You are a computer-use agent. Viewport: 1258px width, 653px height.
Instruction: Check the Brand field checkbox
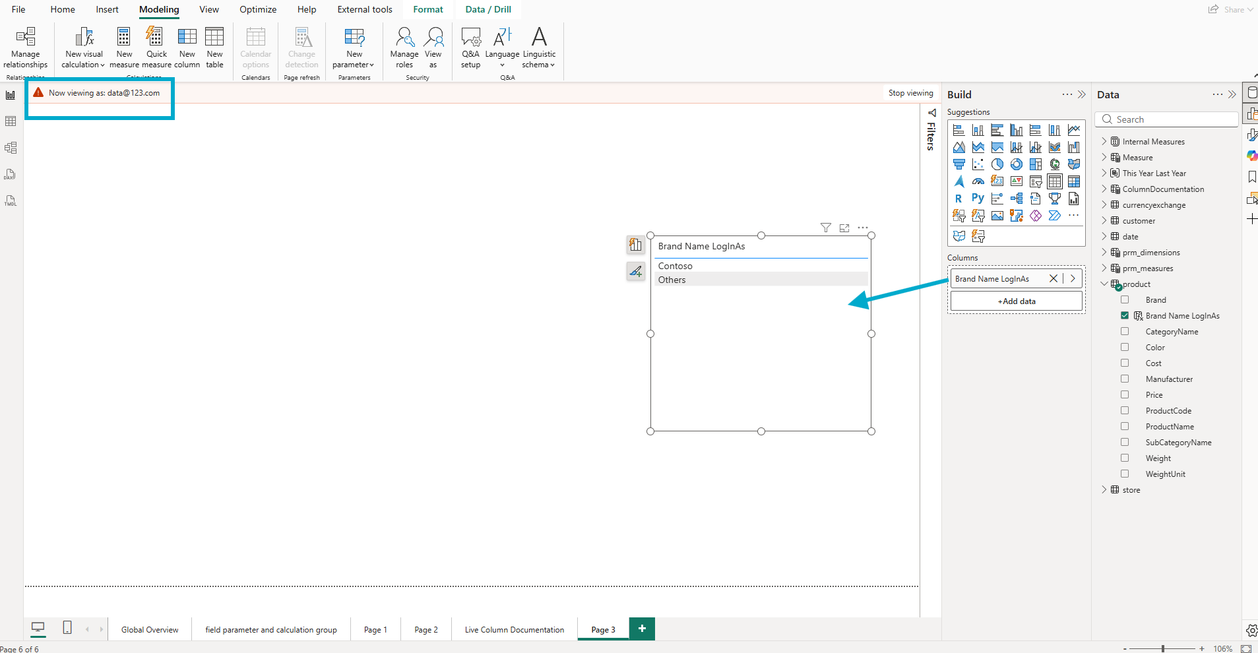pyautogui.click(x=1125, y=300)
